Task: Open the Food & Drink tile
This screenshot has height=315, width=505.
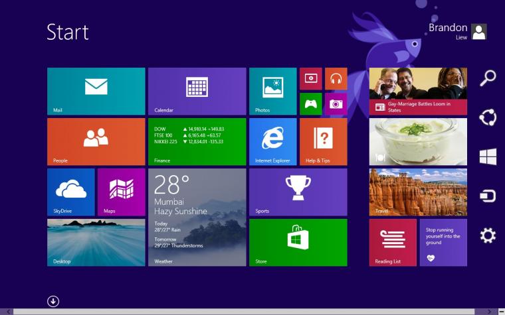Action: click(418, 141)
